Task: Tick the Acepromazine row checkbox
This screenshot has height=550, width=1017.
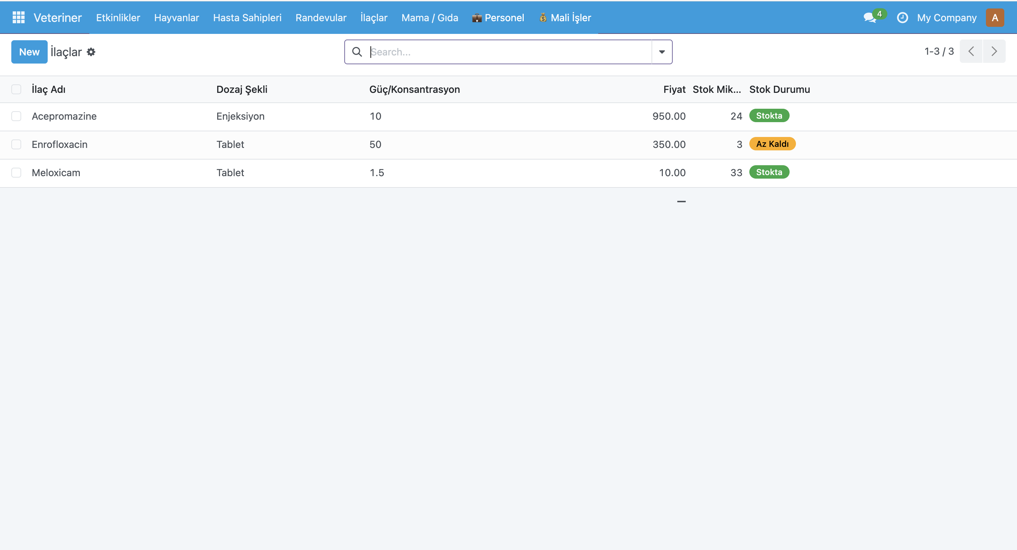Action: tap(16, 116)
